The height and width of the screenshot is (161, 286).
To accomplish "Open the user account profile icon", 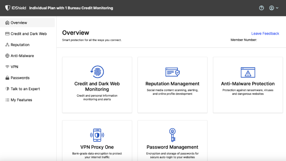I will tap(271, 8).
